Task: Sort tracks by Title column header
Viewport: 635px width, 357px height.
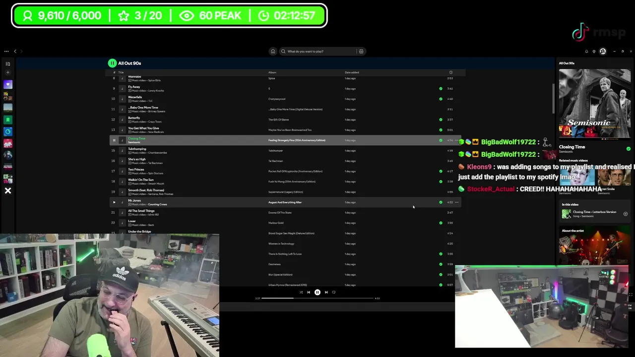Action: click(121, 72)
